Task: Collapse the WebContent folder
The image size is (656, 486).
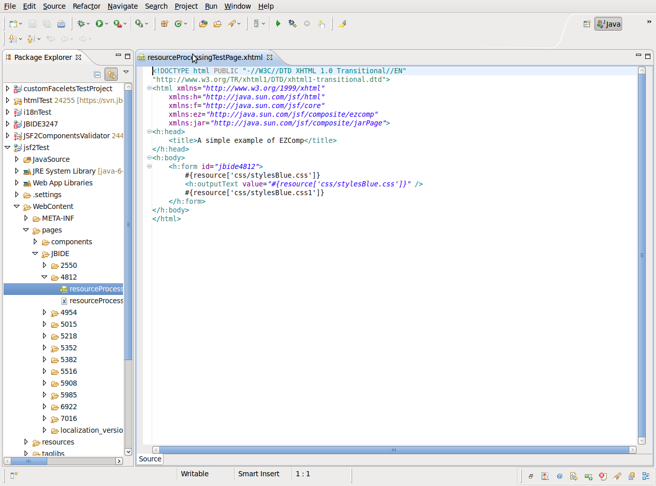Action: 17,206
